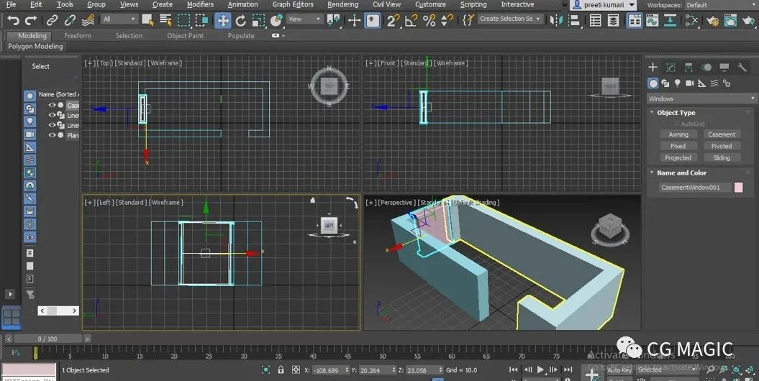
Task: Click the Mirror tool icon
Action: (x=556, y=20)
